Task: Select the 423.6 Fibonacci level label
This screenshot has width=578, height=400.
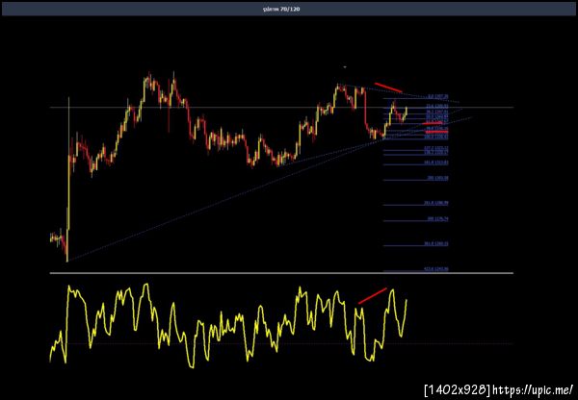Action: coord(437,269)
